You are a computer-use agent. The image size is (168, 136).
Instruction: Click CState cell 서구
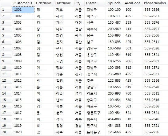pyautogui.click(x=95, y=22)
